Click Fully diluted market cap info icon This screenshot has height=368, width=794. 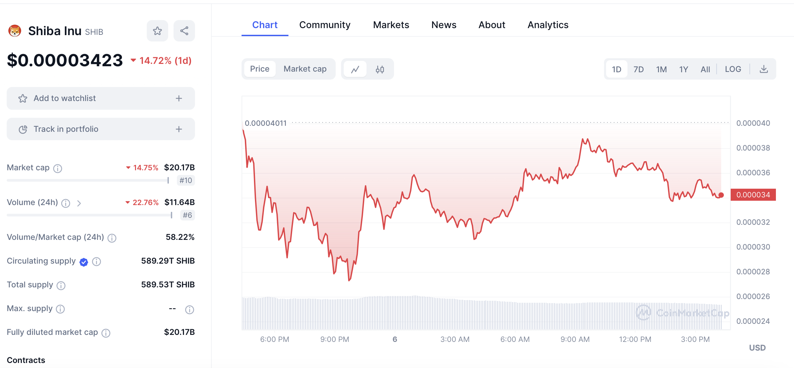coord(106,333)
